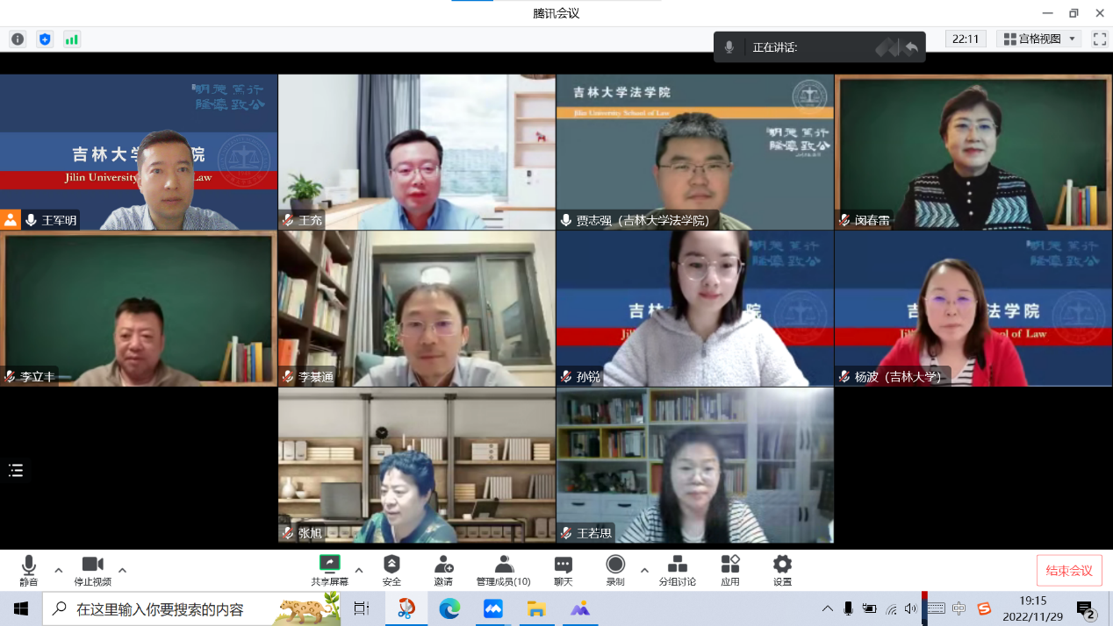
Task: Open the 宫格视图 layout dropdown
Action: pos(1040,39)
